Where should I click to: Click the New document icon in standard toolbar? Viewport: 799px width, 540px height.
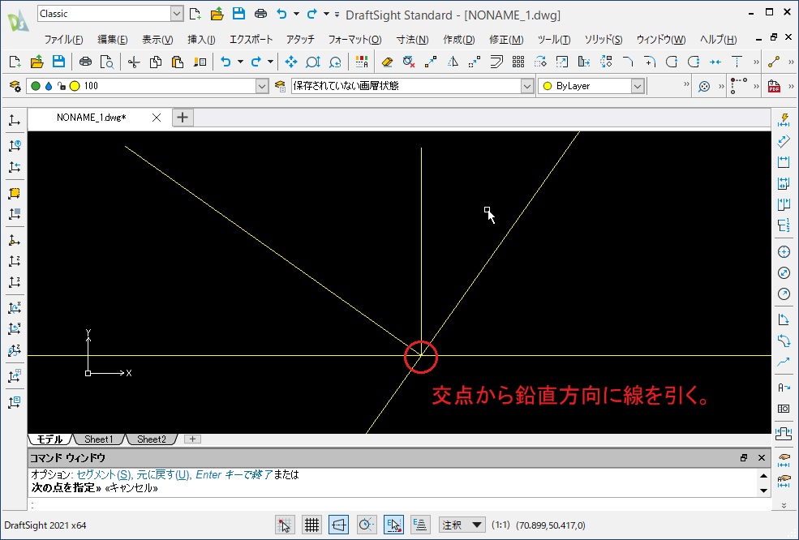[15, 62]
